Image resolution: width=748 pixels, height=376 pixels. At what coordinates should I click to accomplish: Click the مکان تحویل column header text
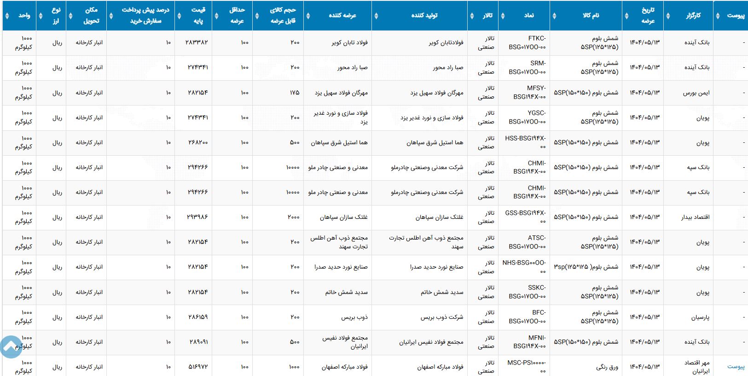(x=91, y=16)
